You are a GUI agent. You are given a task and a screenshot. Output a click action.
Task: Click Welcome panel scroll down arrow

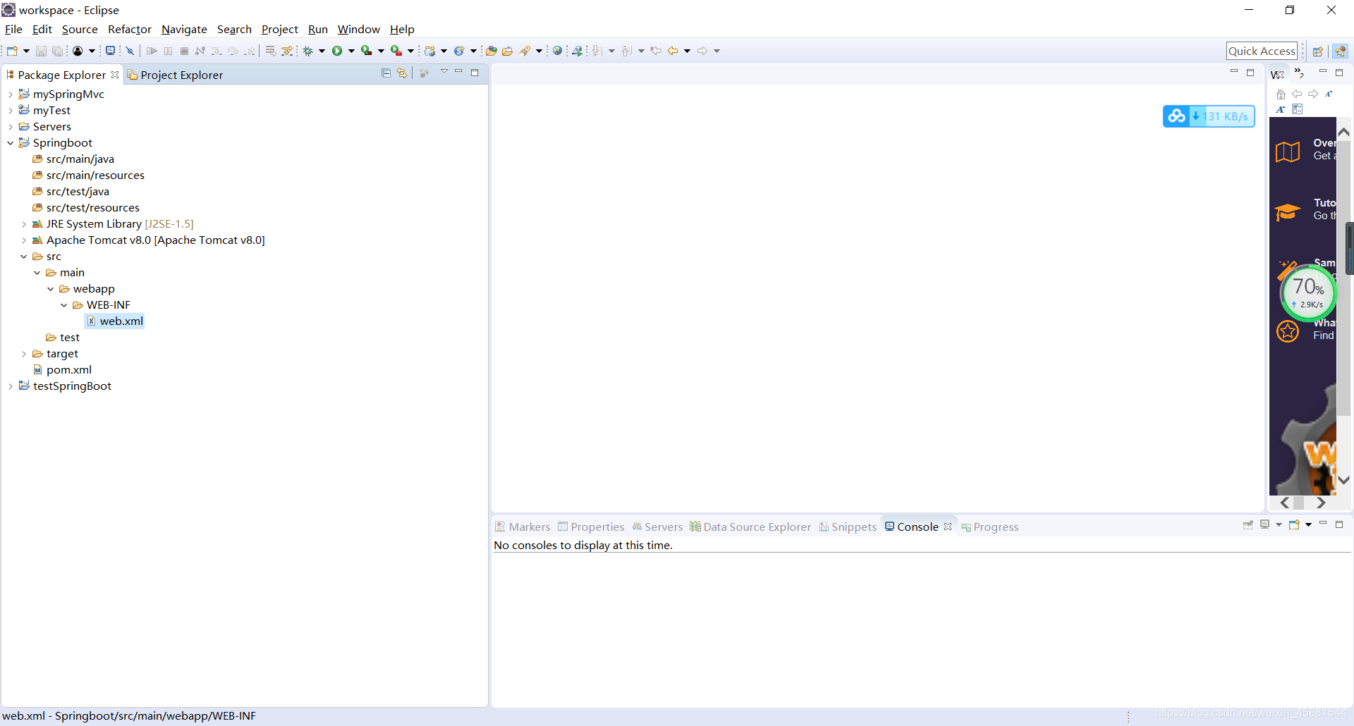[1344, 480]
